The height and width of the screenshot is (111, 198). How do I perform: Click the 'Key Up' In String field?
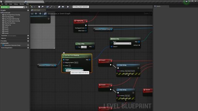coord(127,96)
